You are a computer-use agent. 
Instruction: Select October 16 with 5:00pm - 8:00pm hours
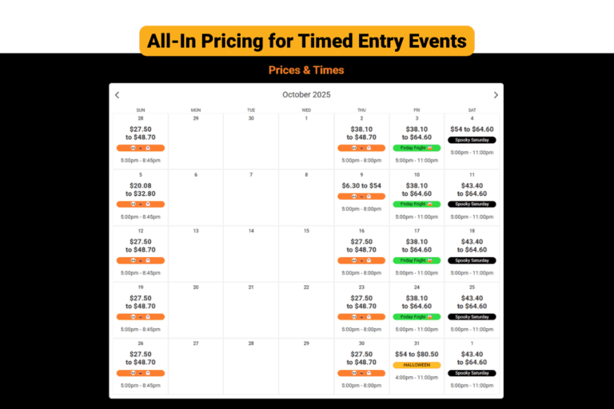click(x=361, y=253)
